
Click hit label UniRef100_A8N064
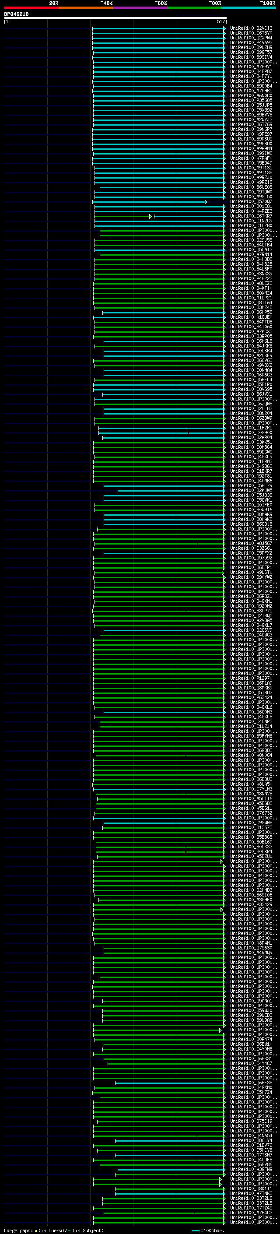click(x=251, y=755)
